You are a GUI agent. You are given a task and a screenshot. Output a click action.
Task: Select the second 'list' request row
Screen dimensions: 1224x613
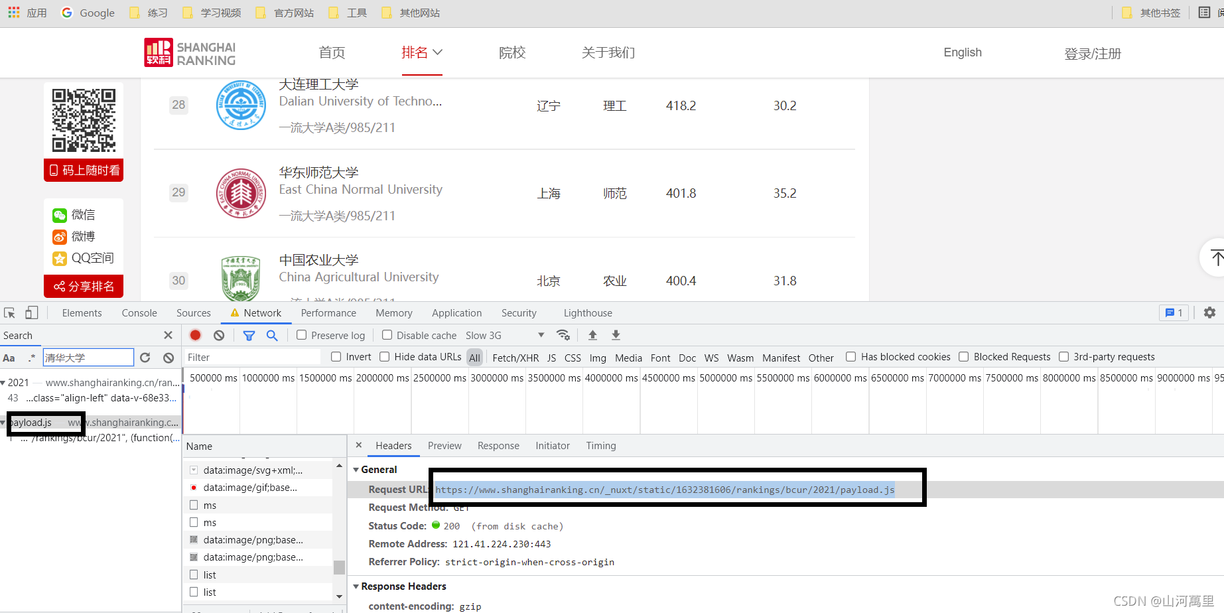pyautogui.click(x=257, y=592)
